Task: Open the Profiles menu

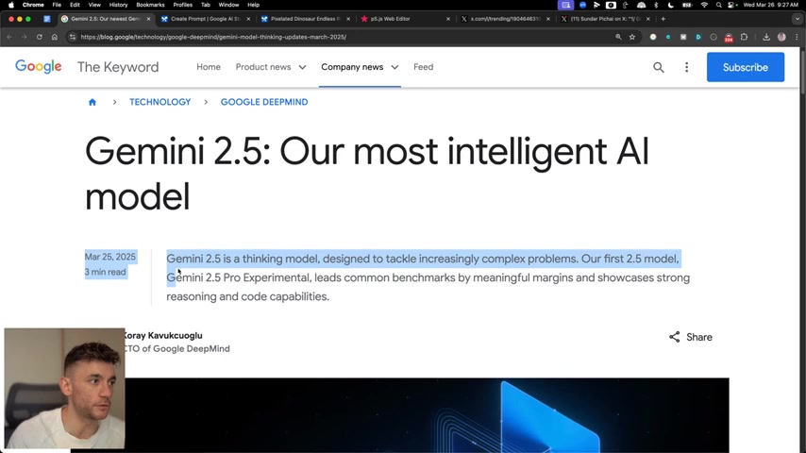Action: click(182, 5)
